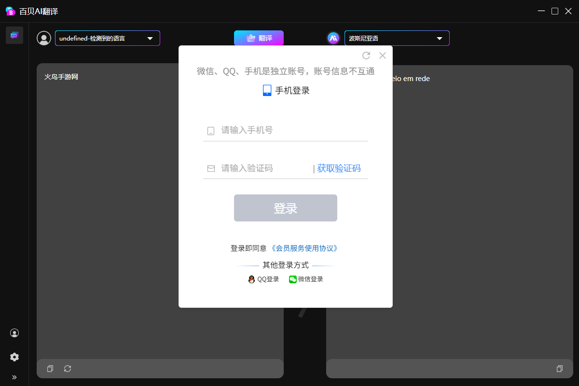Open the account icon in the bottom sidebar
The width and height of the screenshot is (579, 386).
14,333
